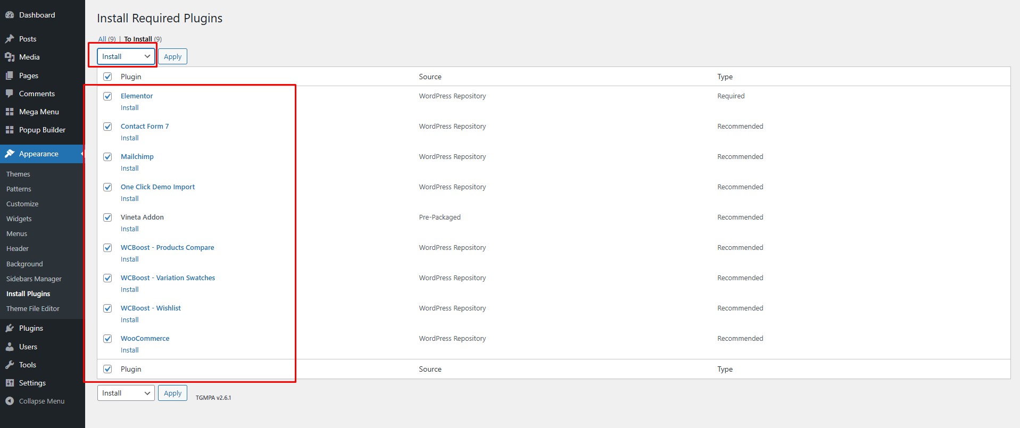Screen dimensions: 1020x428
Task: Click the Users person icon
Action: click(x=10, y=347)
